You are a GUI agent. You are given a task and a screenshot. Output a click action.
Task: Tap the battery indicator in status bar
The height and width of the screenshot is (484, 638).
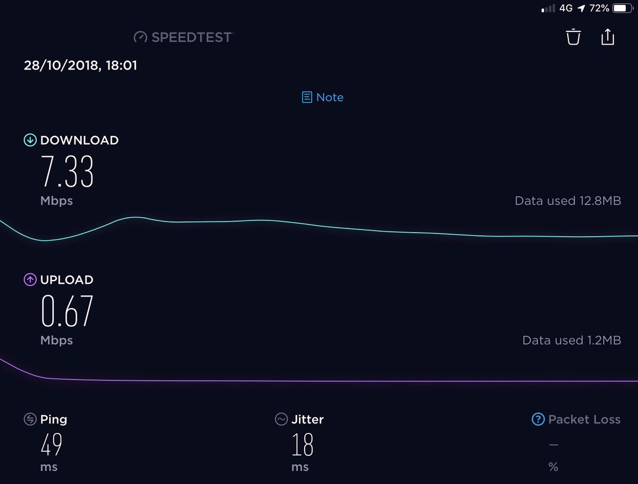(621, 9)
